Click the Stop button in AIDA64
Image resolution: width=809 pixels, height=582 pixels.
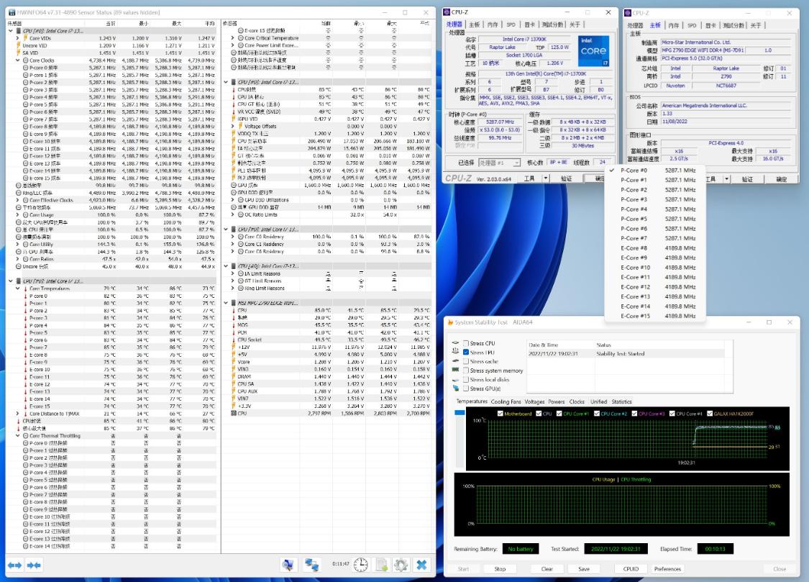(x=500, y=568)
